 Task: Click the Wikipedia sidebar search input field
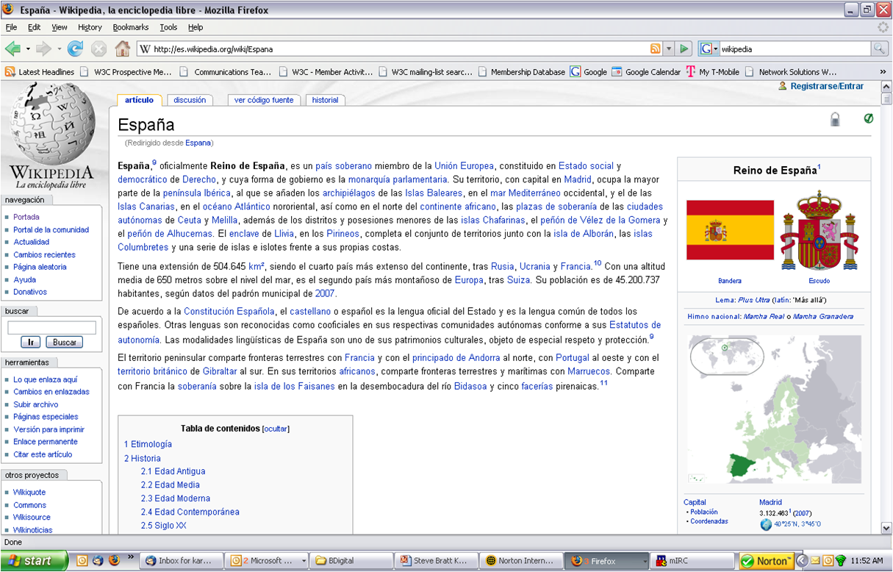[x=51, y=328]
